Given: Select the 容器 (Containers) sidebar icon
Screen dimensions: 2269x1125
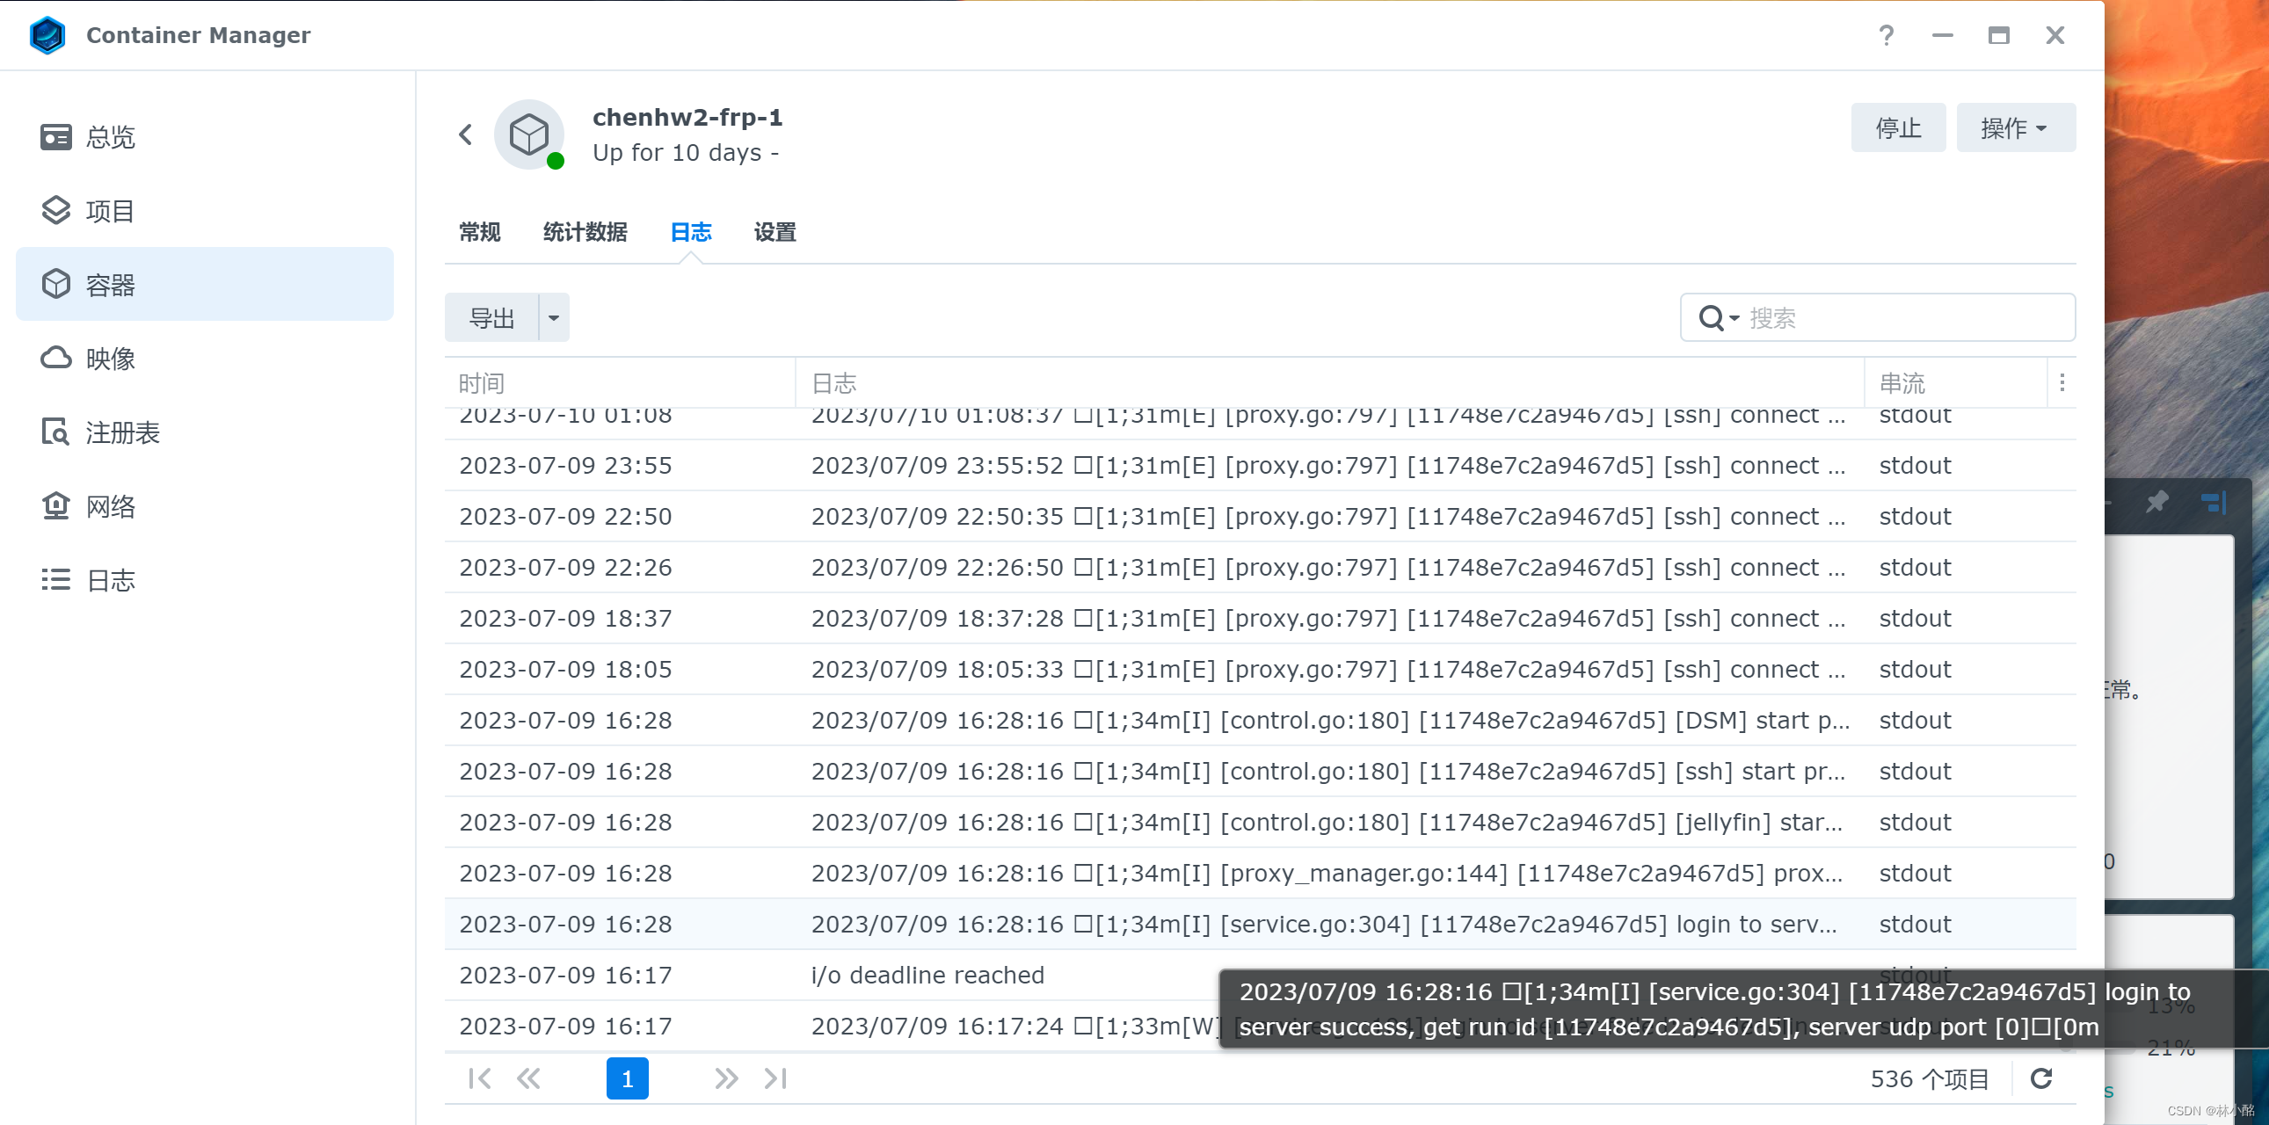Looking at the screenshot, I should pyautogui.click(x=56, y=283).
